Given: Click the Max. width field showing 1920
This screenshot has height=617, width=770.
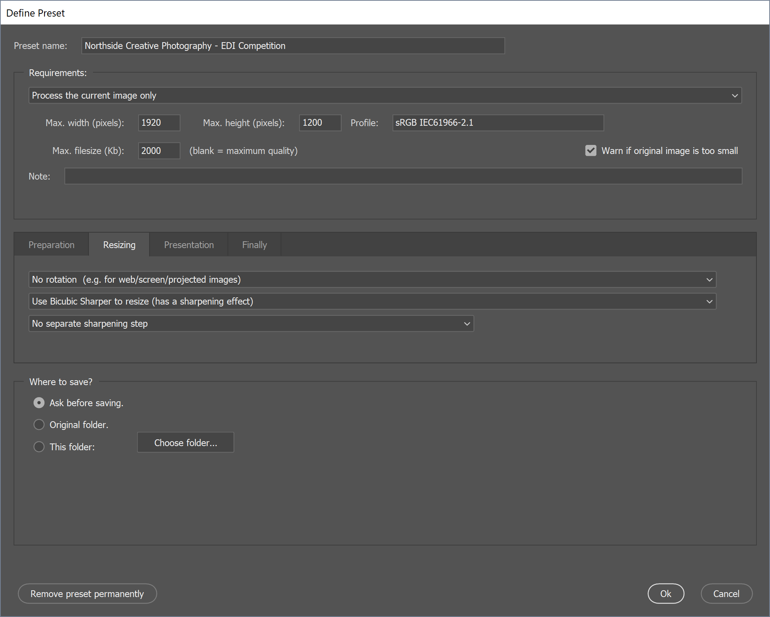Looking at the screenshot, I should [159, 123].
